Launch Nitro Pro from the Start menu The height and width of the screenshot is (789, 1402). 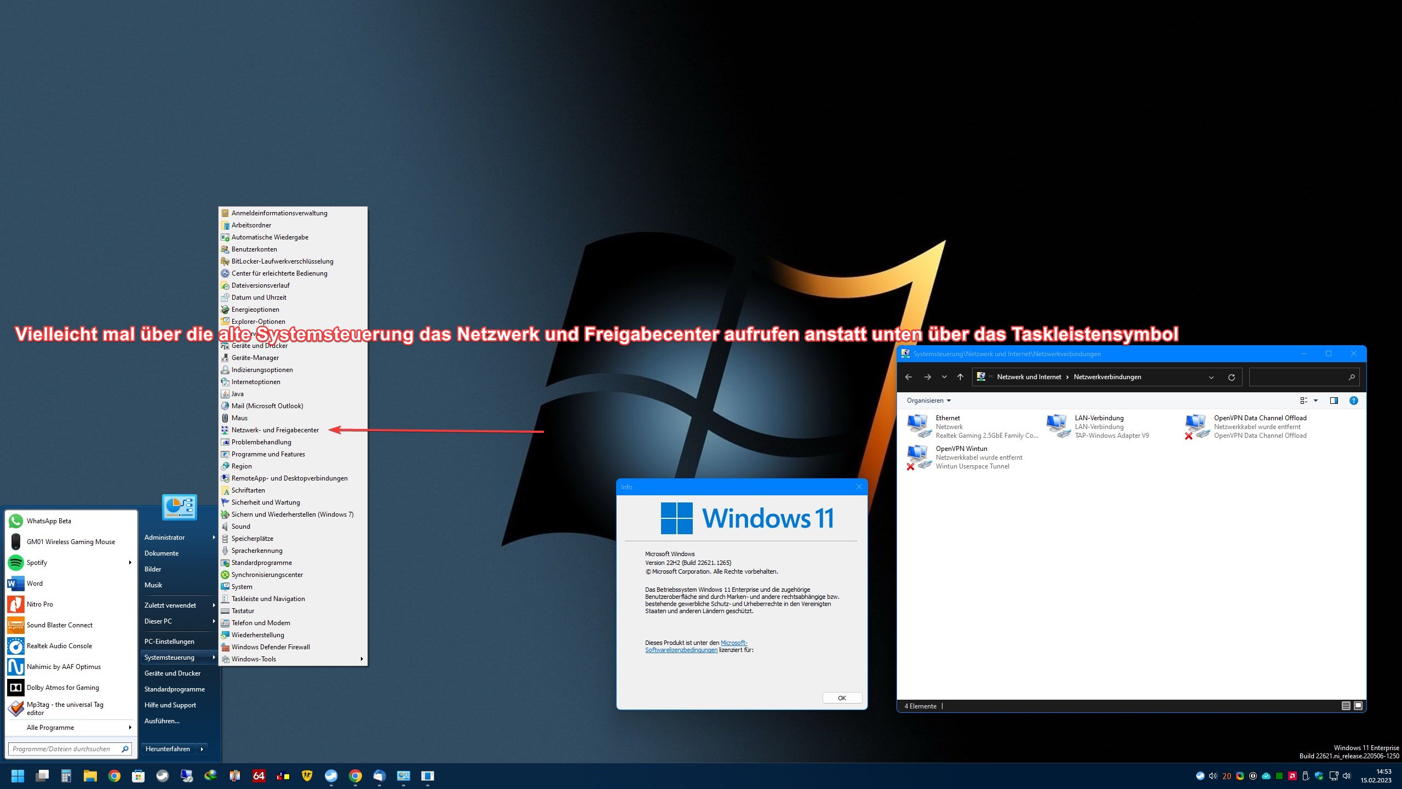tap(70, 604)
